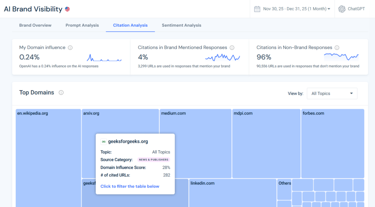Viewport: 375px width, 207px height.
Task: Click the geeksforgeeks.org favicon in tooltip
Action: pyautogui.click(x=104, y=141)
